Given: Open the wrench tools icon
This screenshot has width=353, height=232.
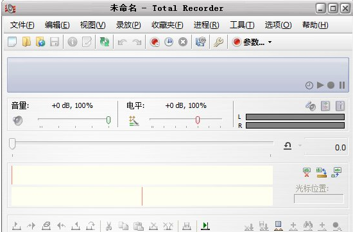Looking at the screenshot, I should coord(218,42).
